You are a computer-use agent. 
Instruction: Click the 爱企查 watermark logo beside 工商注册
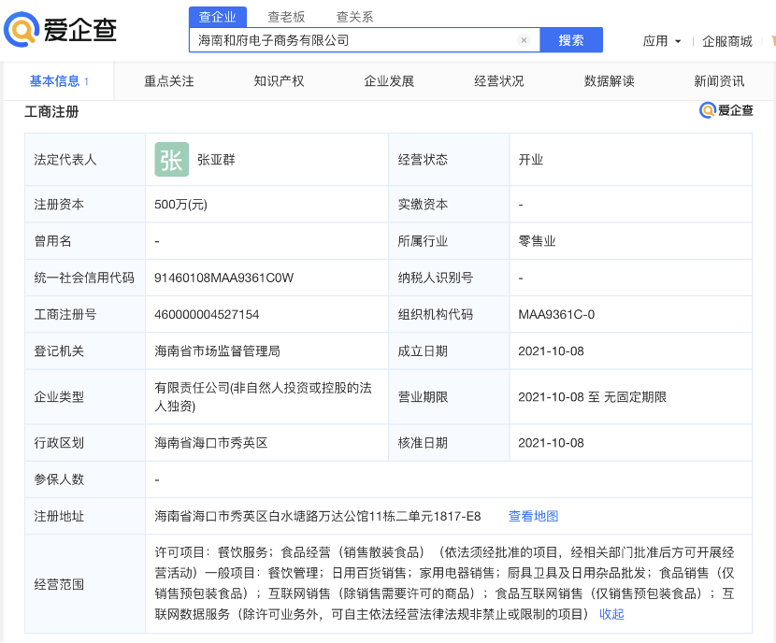[x=726, y=110]
